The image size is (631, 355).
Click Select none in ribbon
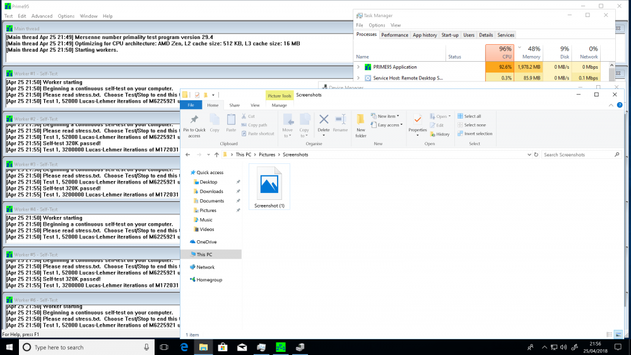471,125
